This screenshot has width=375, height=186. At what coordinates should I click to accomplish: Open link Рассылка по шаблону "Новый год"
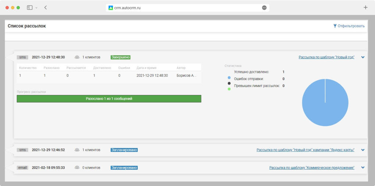coord(326,57)
